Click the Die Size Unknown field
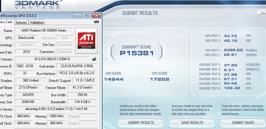The image size is (266, 129). click(x=65, y=45)
